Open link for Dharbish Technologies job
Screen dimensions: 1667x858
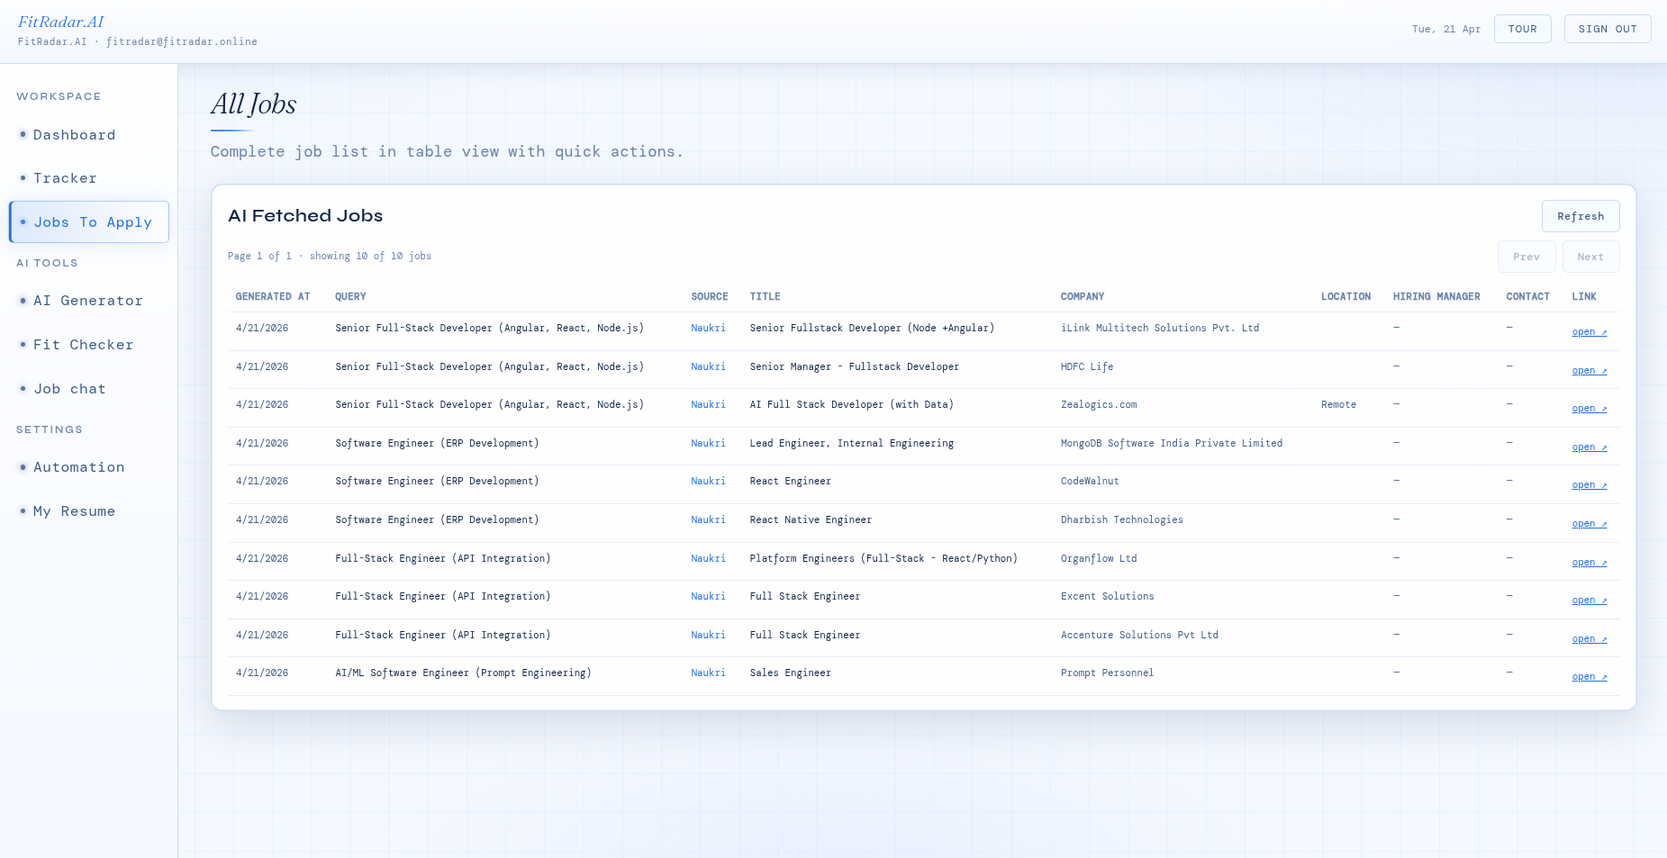(1590, 524)
